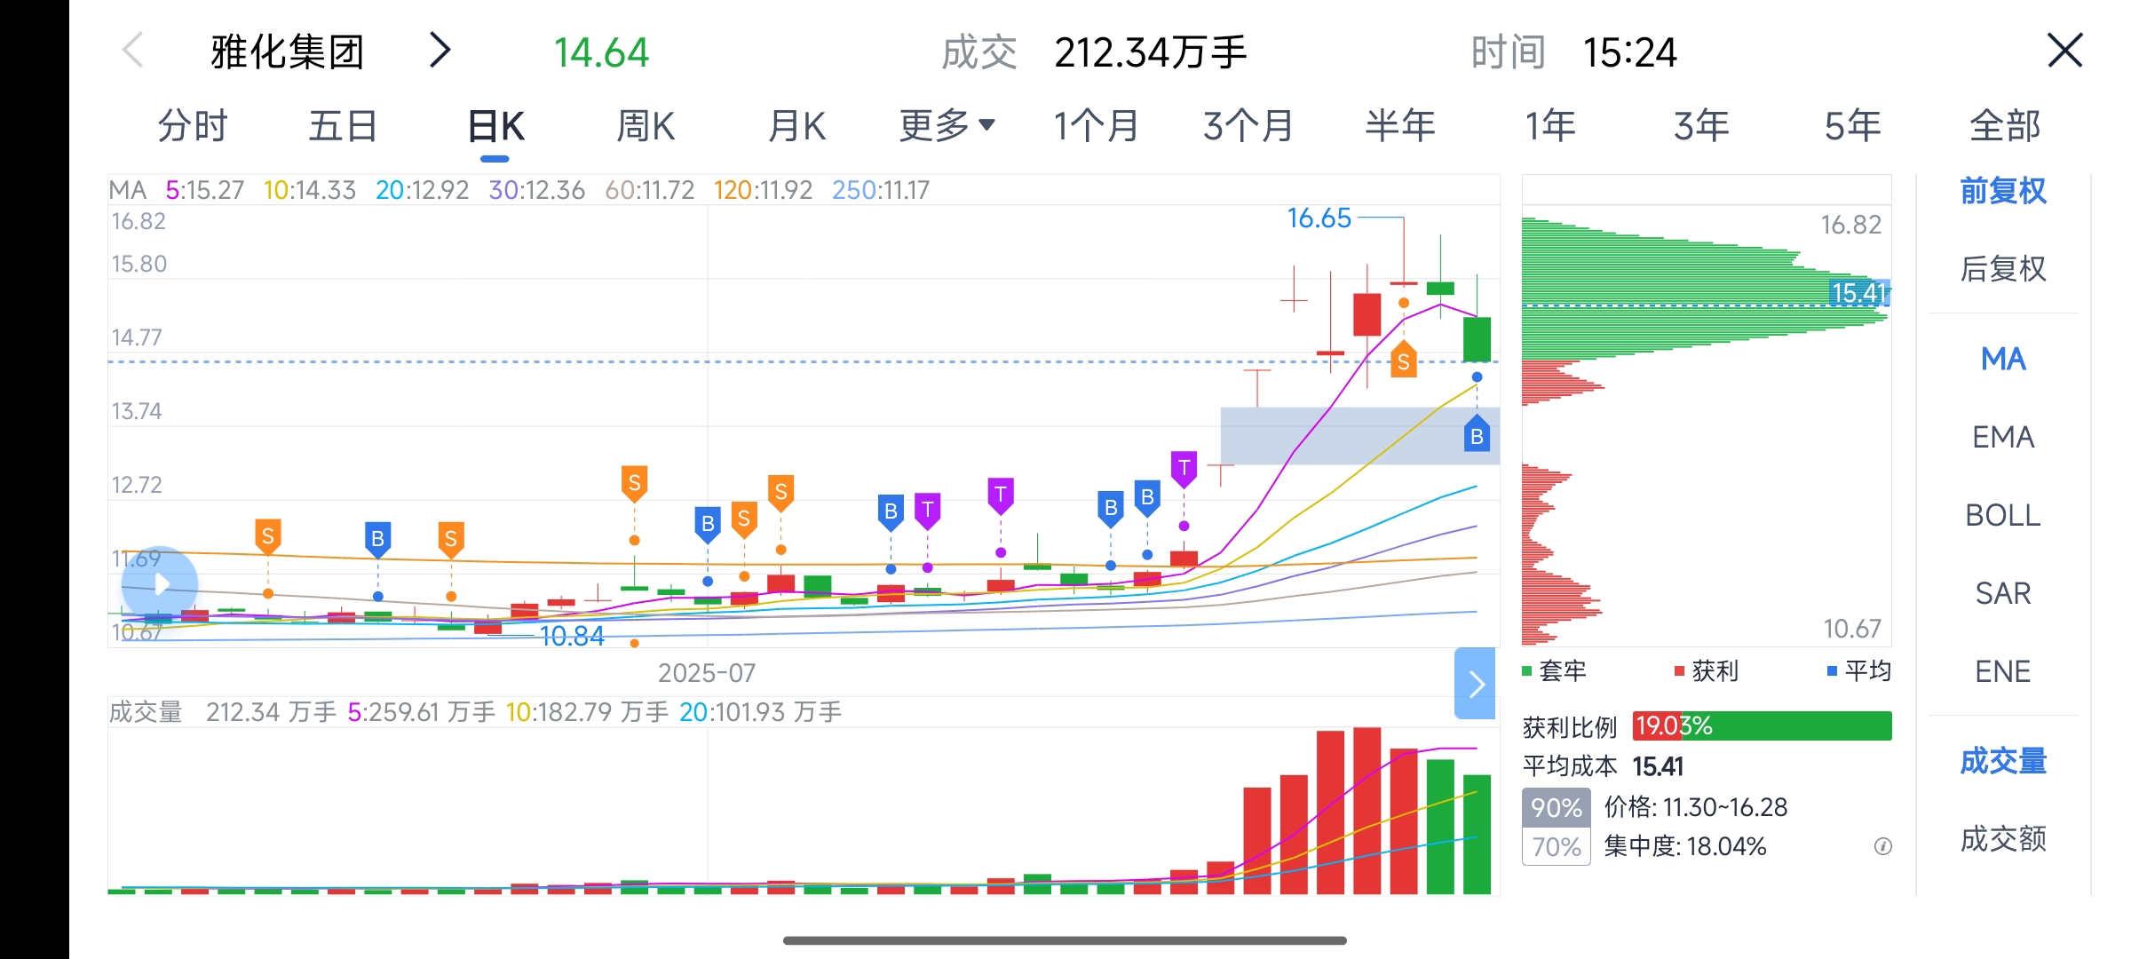Screen dimensions: 2131x959
Task: Enable 前复权 price adjustment
Action: pyautogui.click(x=2003, y=191)
